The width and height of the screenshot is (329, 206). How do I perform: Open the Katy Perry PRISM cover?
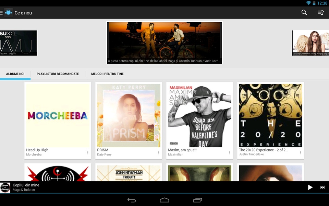click(129, 115)
